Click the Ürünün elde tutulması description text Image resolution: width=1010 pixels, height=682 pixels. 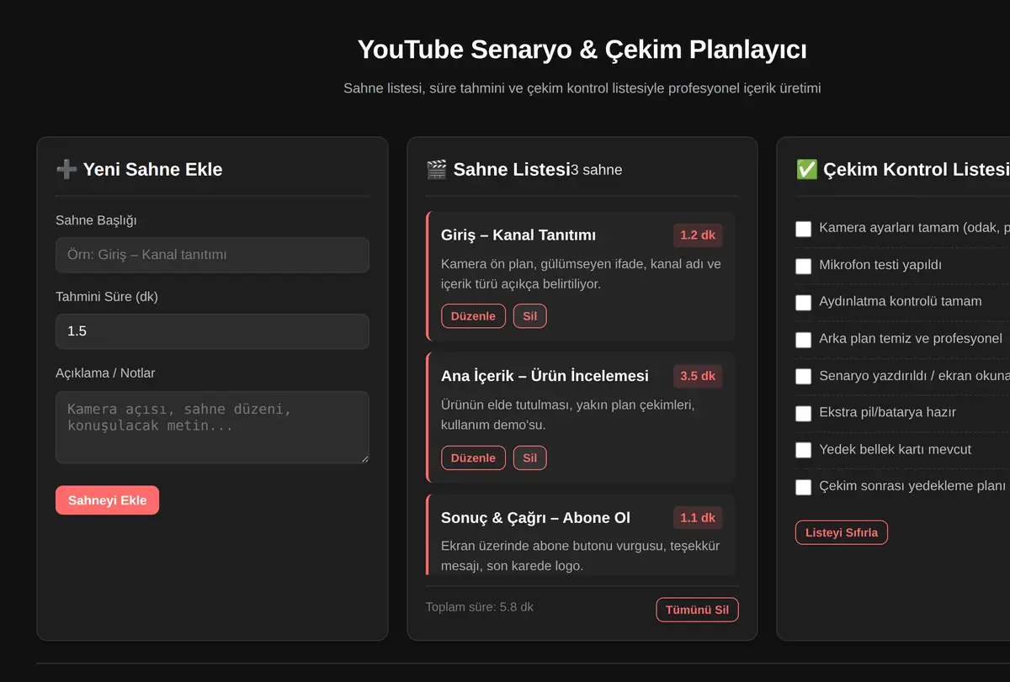click(x=568, y=415)
